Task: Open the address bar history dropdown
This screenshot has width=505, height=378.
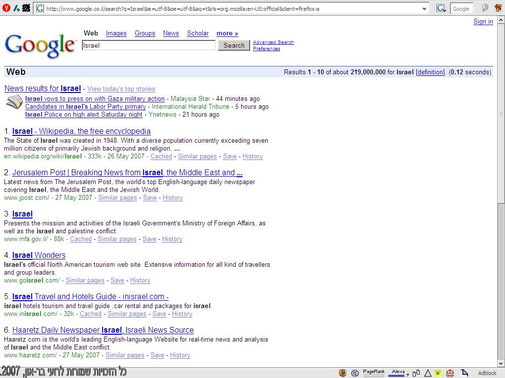Action: coord(424,9)
